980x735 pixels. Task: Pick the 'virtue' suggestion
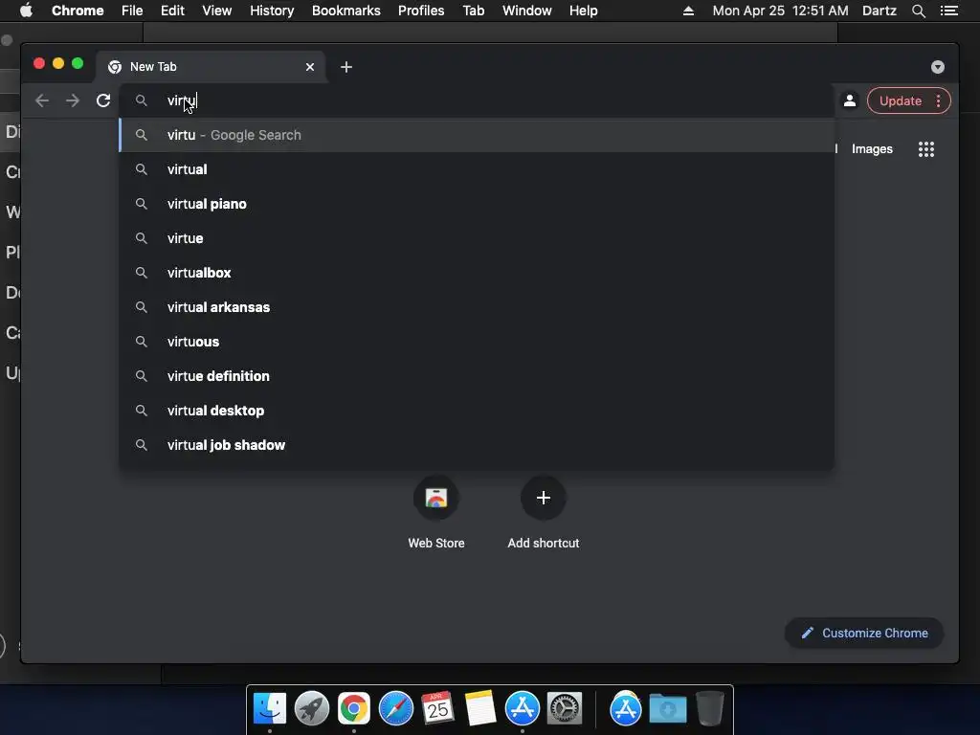tap(477, 238)
